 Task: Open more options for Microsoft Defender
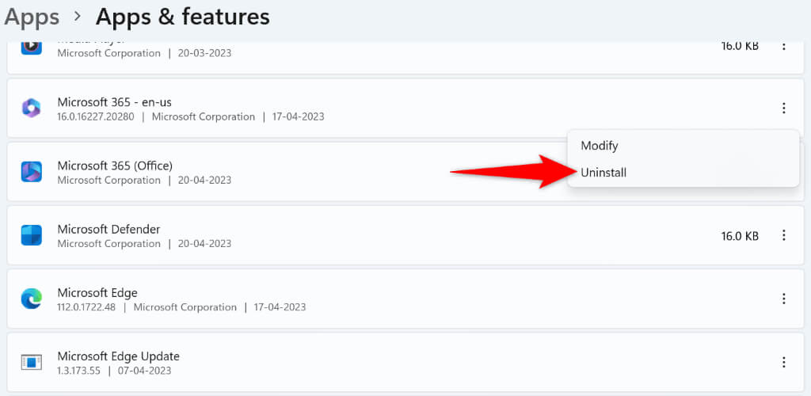783,235
